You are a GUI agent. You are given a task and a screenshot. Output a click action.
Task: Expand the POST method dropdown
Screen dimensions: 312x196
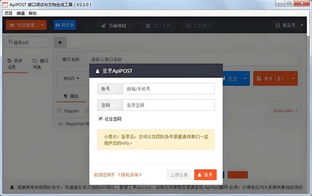click(x=71, y=78)
